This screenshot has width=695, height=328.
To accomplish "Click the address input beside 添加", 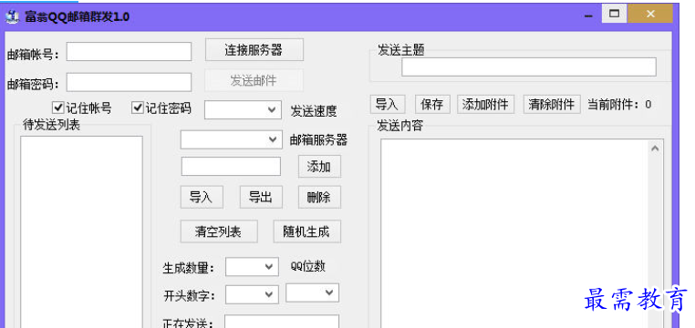I will click(x=231, y=167).
